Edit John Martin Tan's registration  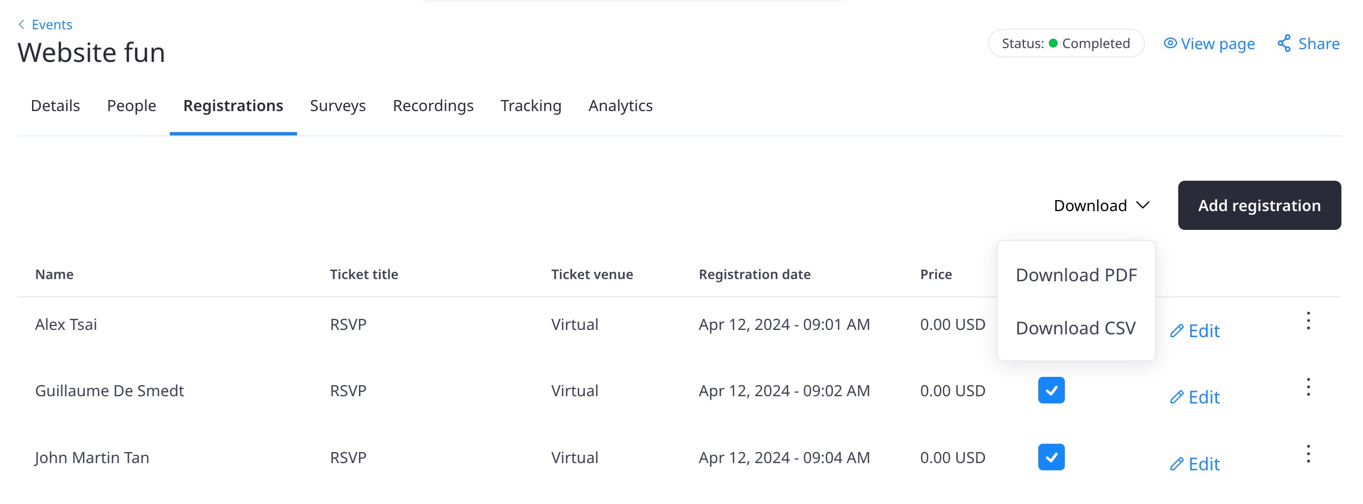tap(1195, 464)
